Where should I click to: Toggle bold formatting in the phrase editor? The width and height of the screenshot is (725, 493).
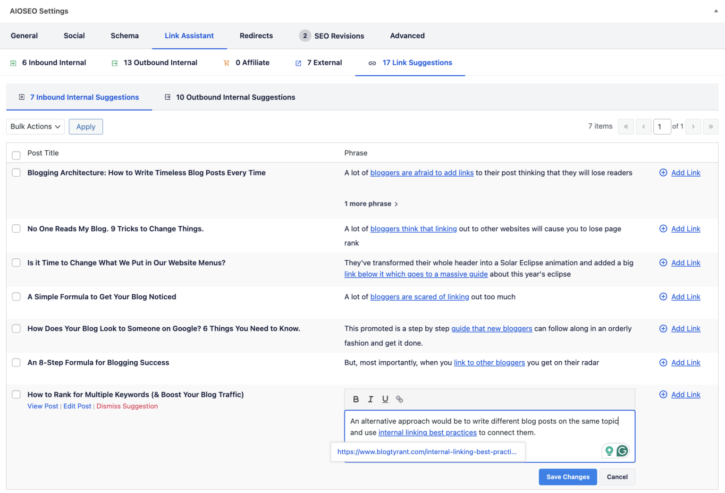(x=356, y=399)
